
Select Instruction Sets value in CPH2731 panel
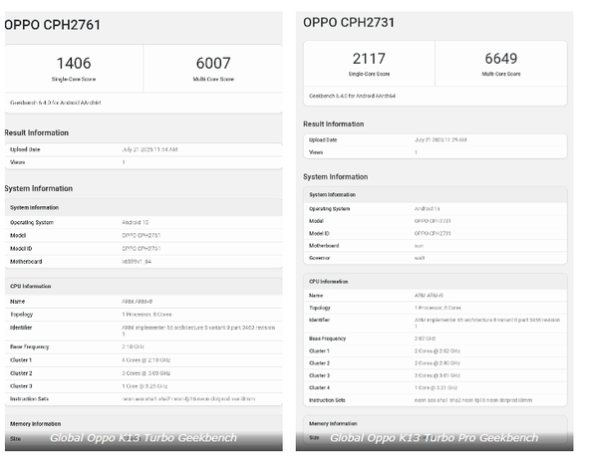(x=472, y=400)
